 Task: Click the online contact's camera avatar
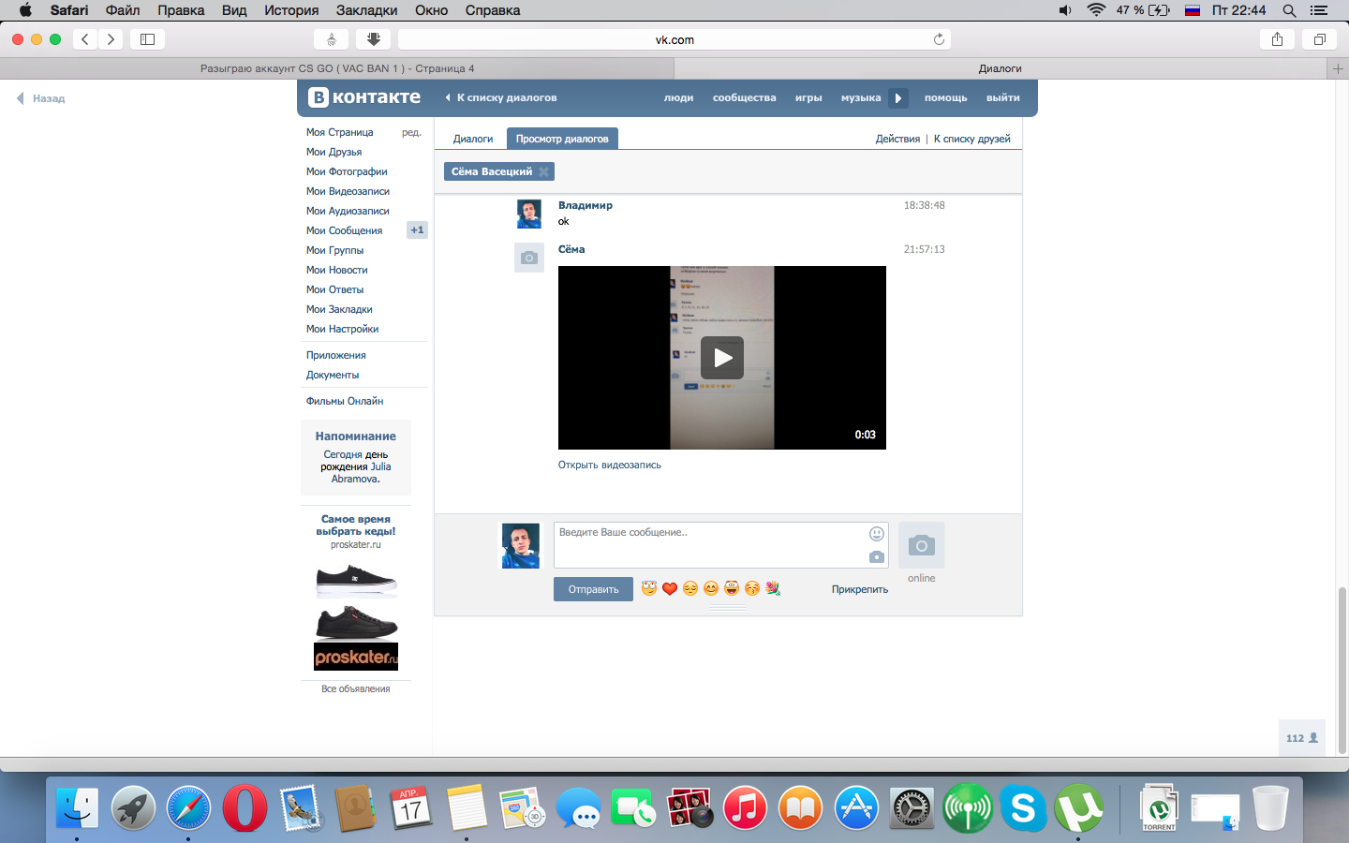pos(922,545)
